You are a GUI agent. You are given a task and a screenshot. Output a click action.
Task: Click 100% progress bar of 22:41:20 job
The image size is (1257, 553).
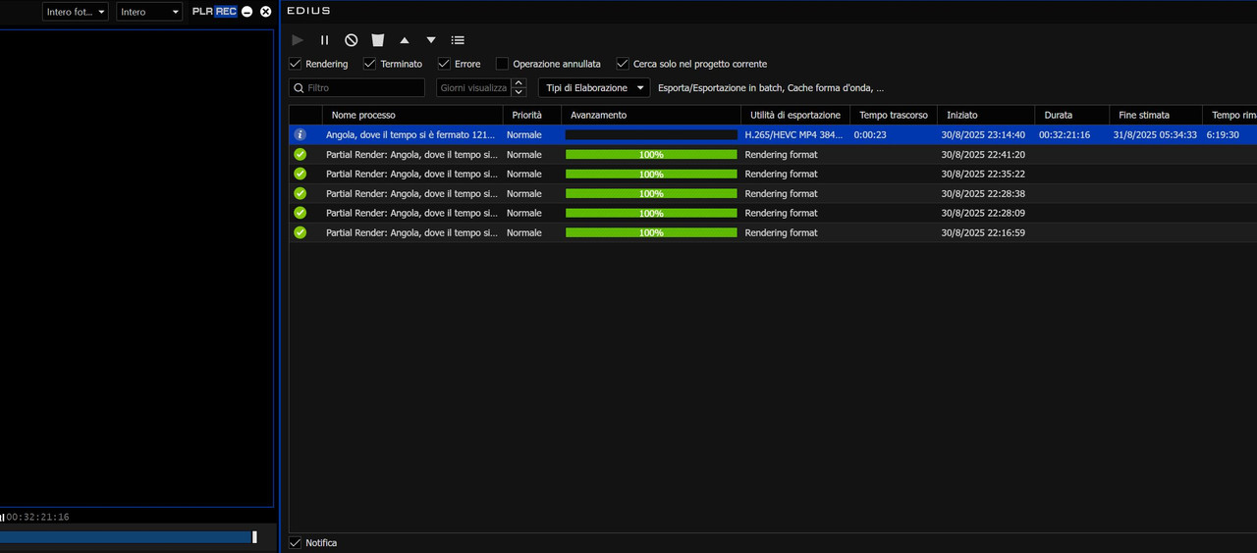[651, 154]
